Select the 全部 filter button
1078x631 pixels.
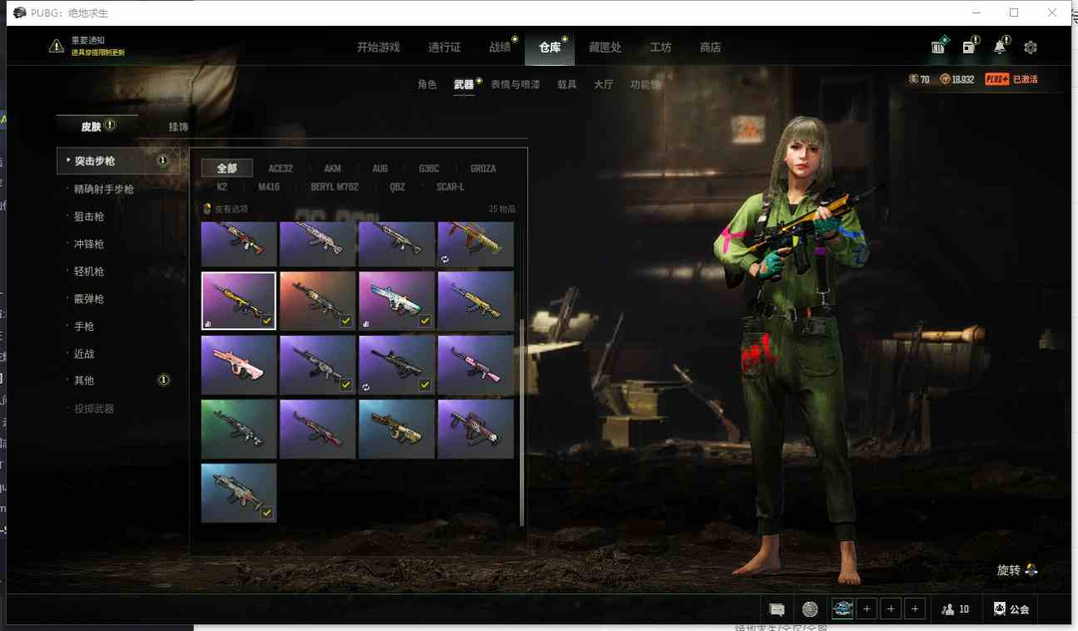click(227, 168)
